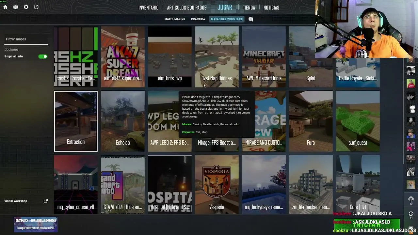Image resolution: width=418 pixels, height=235 pixels.
Task: Select the Mapas del Workshop tab
Action: [x=227, y=19]
